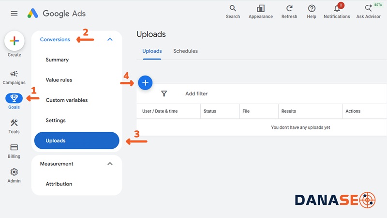Open Value rules page
The image size is (387, 218).
pyautogui.click(x=59, y=80)
